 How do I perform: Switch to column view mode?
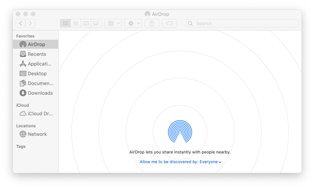tap(86, 23)
